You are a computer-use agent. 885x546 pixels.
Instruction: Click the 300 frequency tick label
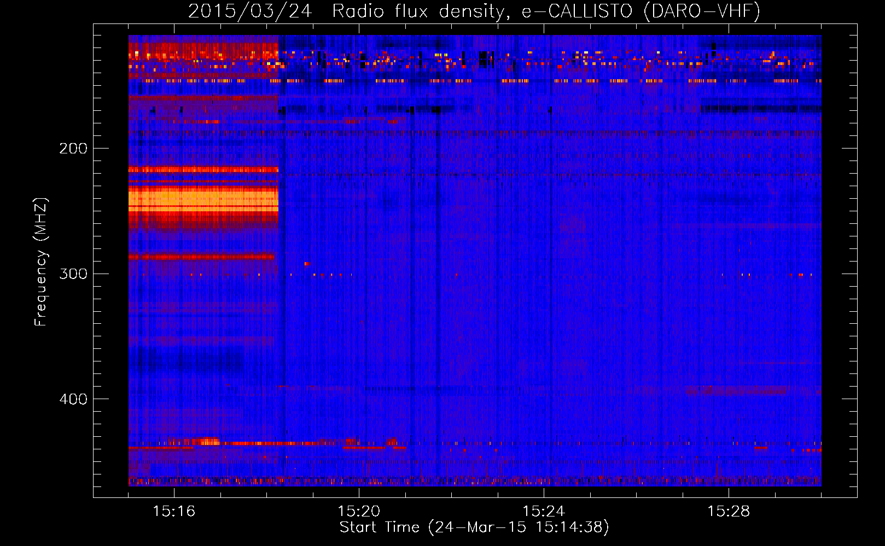pos(73,274)
